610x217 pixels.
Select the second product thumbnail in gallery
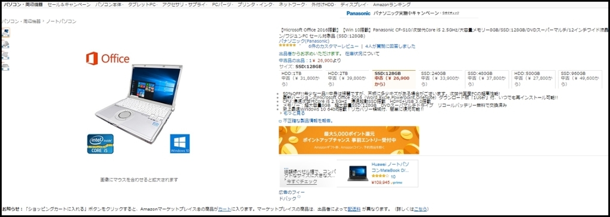5,44
